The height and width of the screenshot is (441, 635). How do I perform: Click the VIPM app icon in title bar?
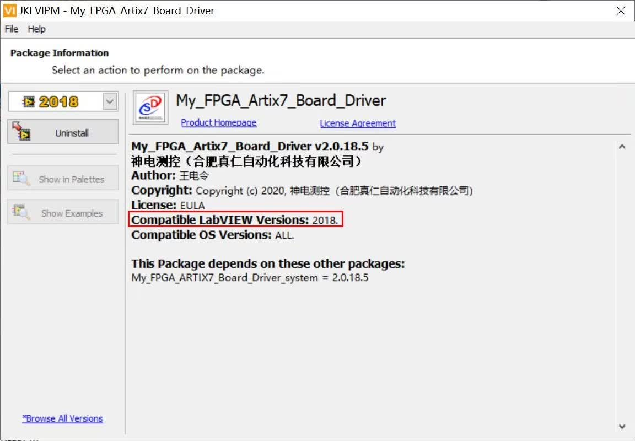point(10,10)
